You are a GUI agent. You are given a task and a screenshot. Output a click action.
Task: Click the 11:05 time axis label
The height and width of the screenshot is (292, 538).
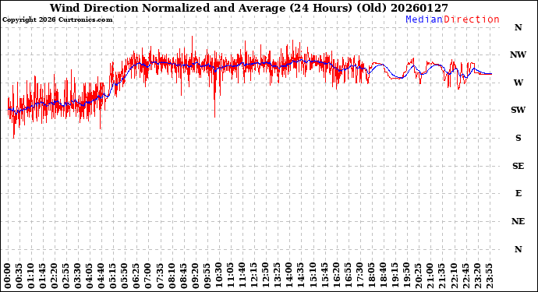tap(230, 276)
